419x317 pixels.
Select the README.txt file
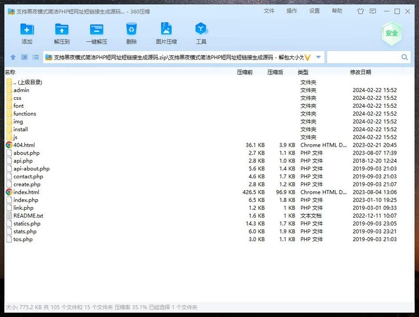(28, 216)
